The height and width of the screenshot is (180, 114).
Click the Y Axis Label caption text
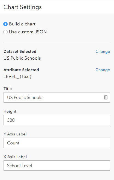tap(15, 134)
